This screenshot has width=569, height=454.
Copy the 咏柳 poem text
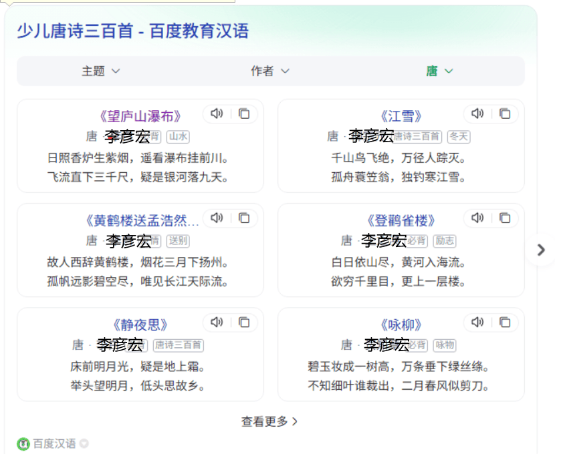click(505, 322)
